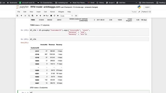The image size is (166, 93).
Task: Click the Jupyter logo
Action: click(x=22, y=7)
